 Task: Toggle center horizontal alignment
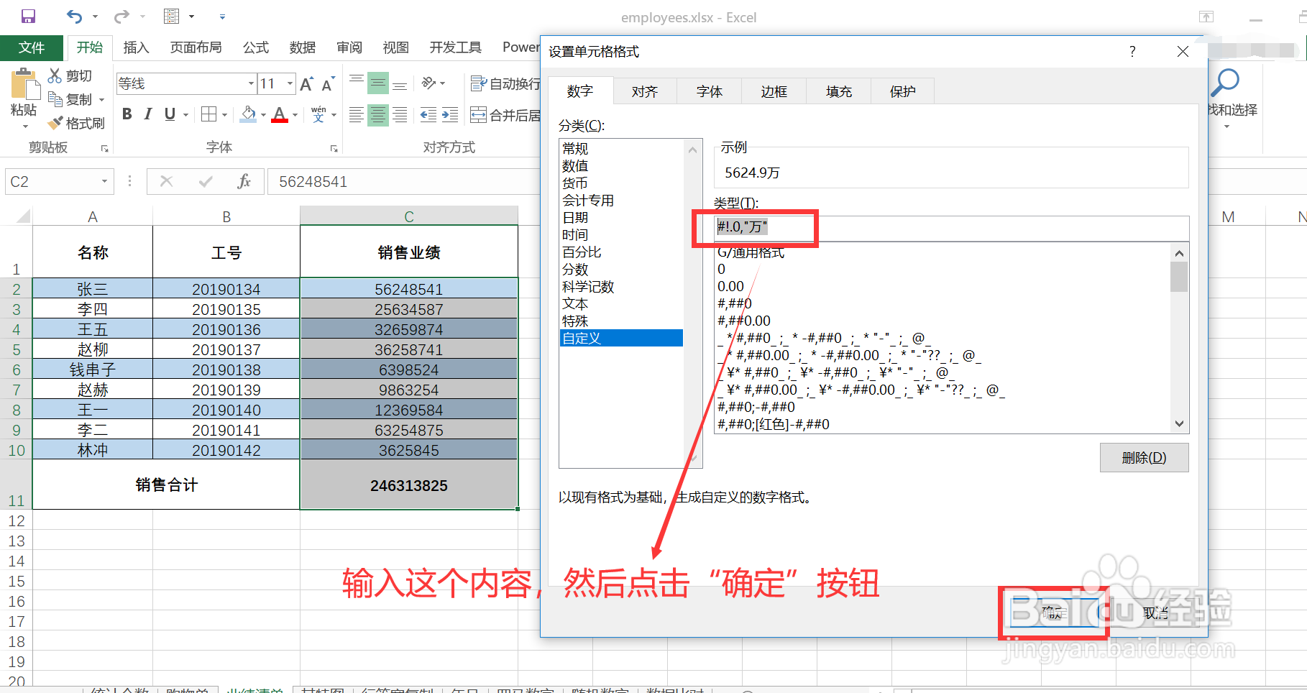(377, 115)
